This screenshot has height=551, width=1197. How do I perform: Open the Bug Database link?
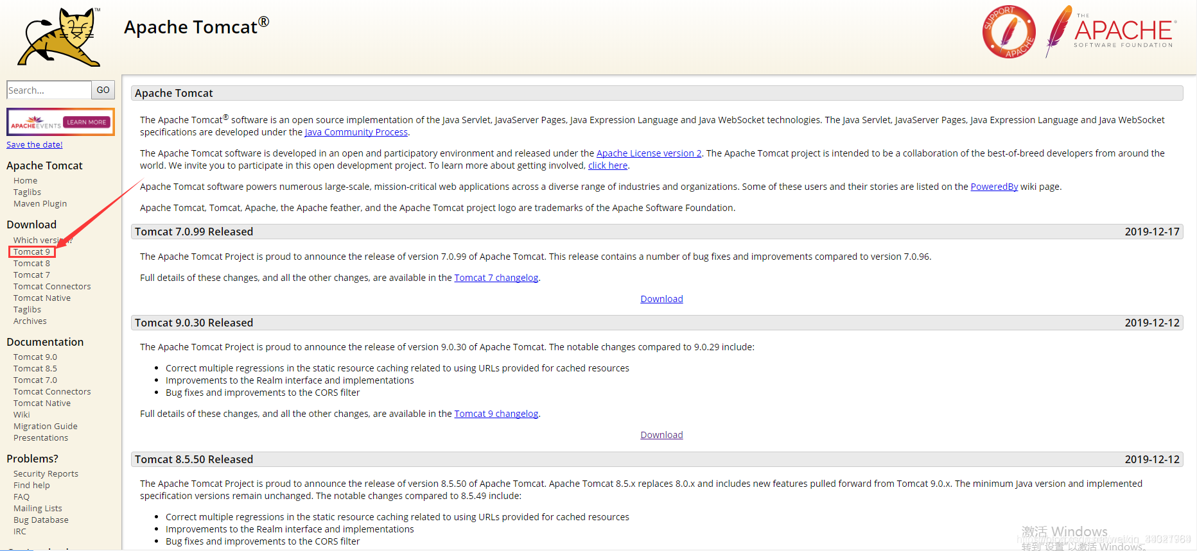[x=41, y=520]
